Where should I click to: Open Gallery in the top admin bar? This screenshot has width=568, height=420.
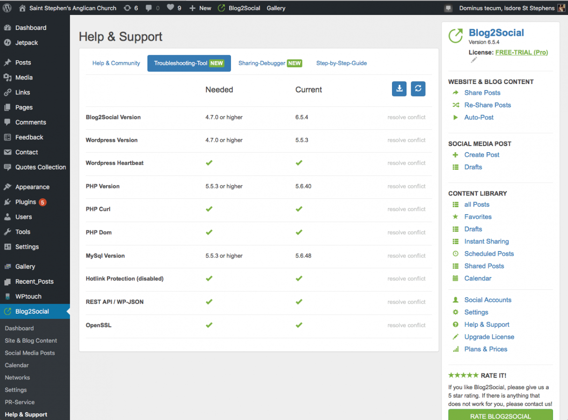coord(276,8)
